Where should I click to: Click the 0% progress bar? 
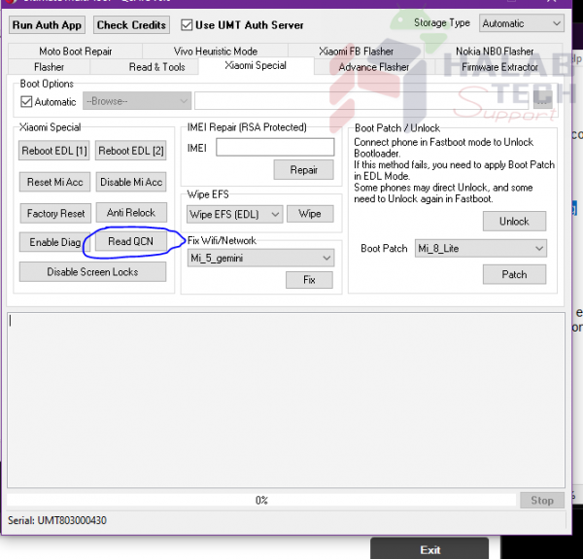261,501
